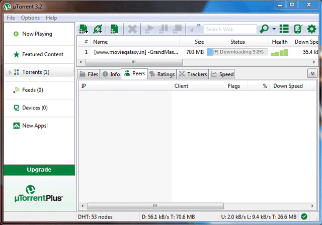Click the list view toolbar icon
This screenshot has height=225, width=322.
(x=284, y=29)
